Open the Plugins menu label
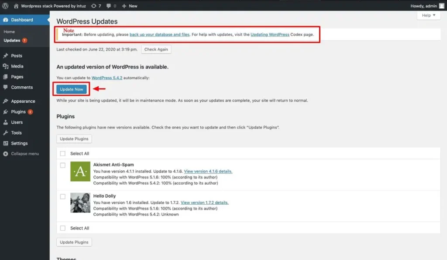Screen dimensions: 447x260 (x=18, y=111)
